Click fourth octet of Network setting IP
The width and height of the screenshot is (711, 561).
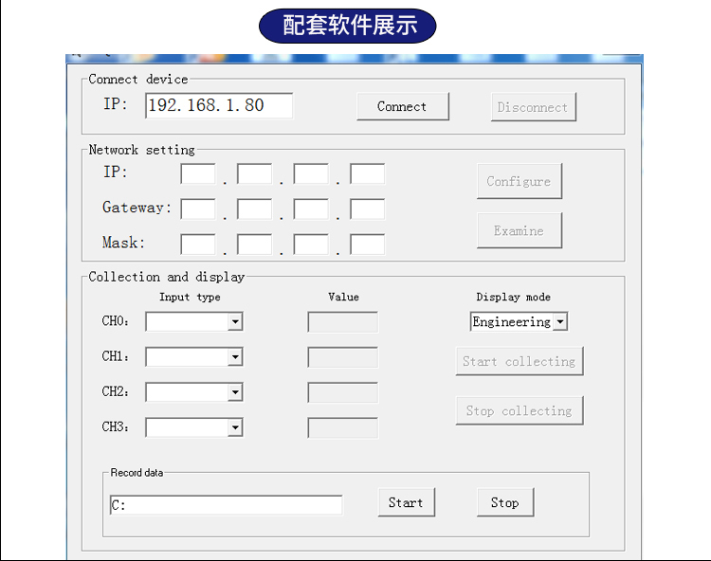point(367,174)
